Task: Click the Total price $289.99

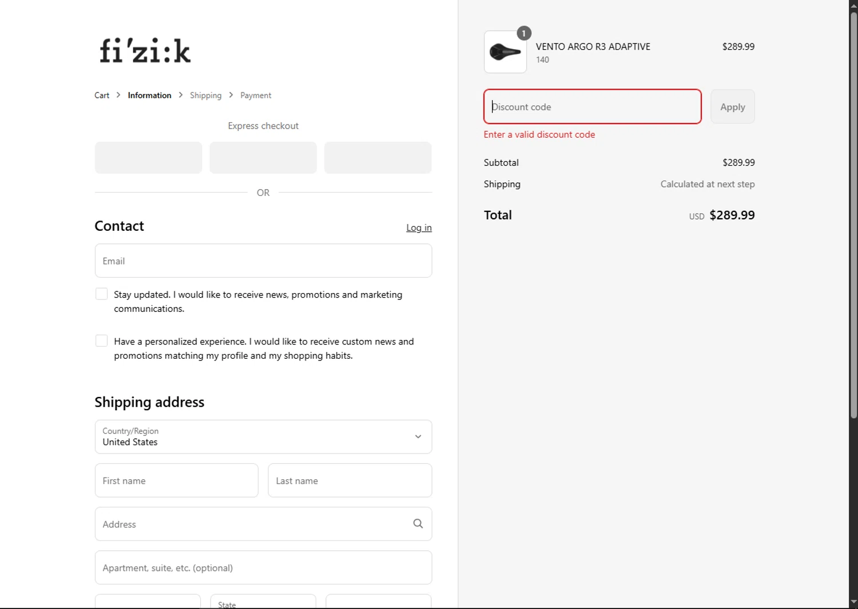Action: tap(732, 215)
